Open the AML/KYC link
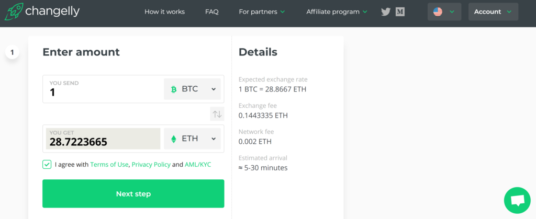 tap(198, 165)
